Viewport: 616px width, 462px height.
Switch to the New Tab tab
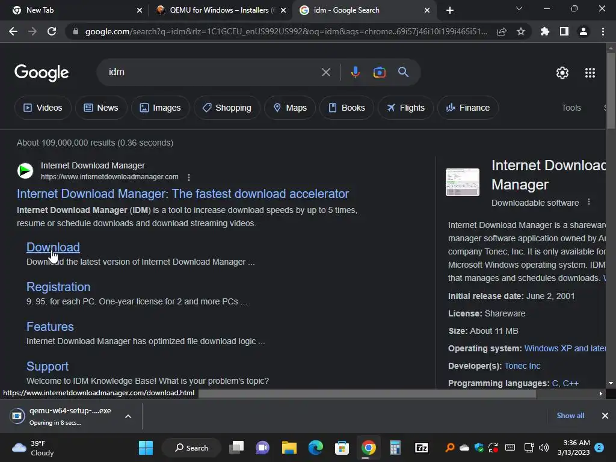[75, 10]
